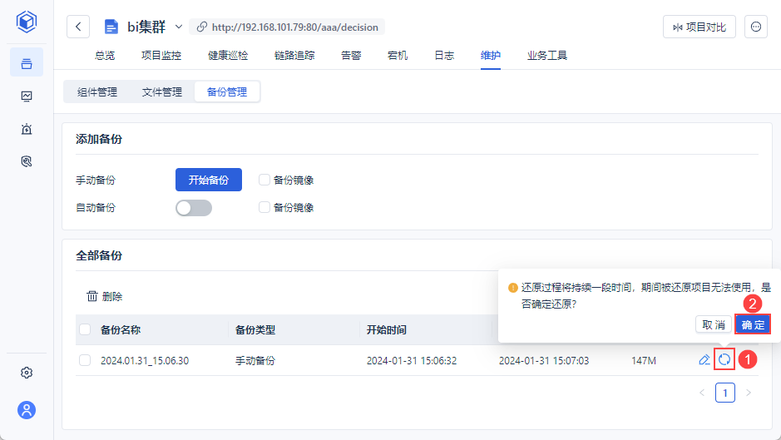Switch to the 健康巡检 tab
The height and width of the screenshot is (440, 781).
coord(228,56)
